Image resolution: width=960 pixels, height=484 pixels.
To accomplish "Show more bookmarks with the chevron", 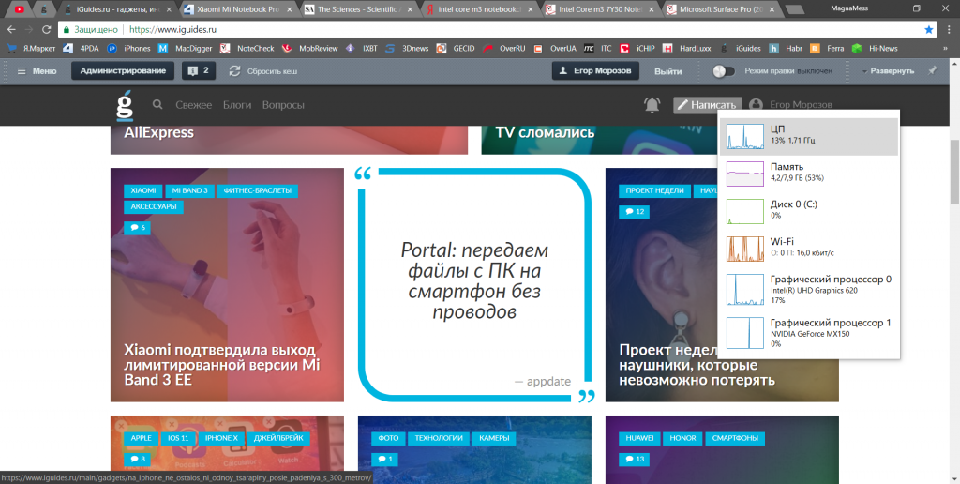I will point(946,49).
